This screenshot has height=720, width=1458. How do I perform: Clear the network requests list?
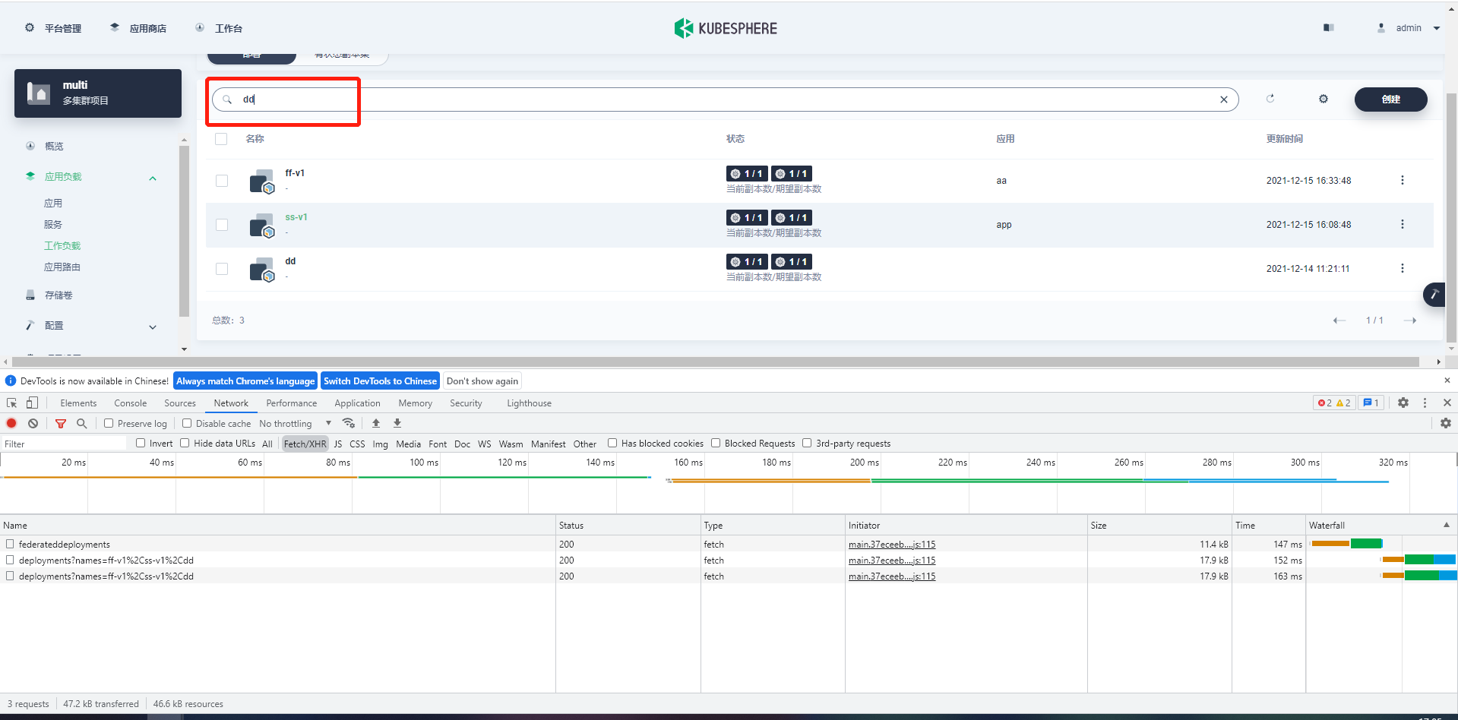coord(33,423)
